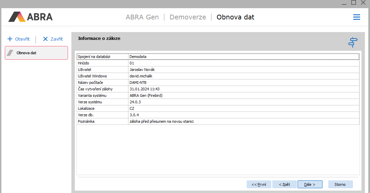Click the Demodata value cell

(x=244, y=57)
